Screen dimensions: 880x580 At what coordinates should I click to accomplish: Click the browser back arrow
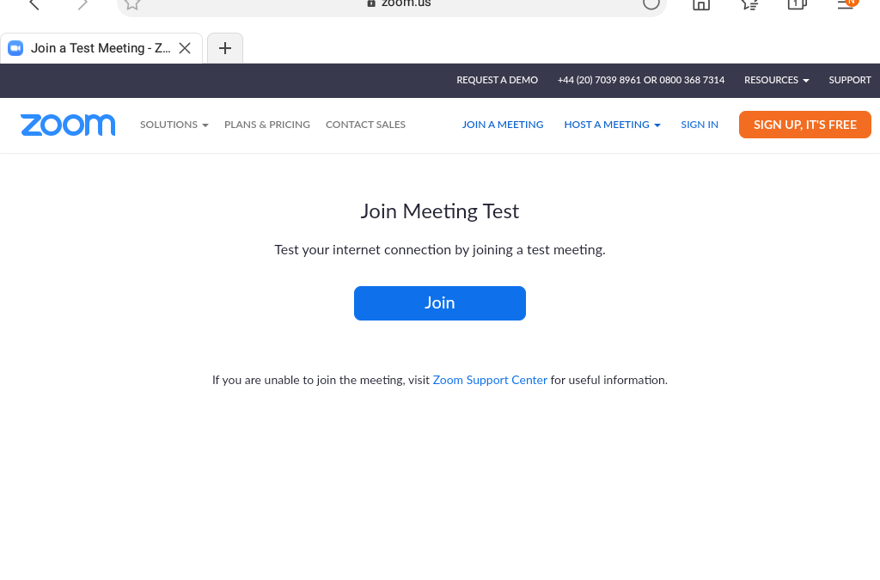pos(34,4)
